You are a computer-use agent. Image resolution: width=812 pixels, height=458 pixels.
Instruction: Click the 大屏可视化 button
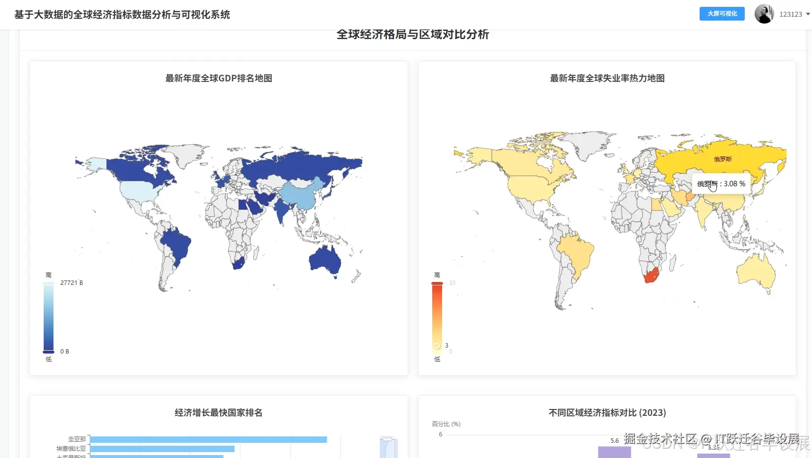coord(721,14)
